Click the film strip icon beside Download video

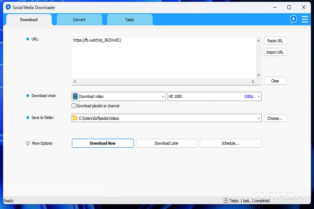[x=75, y=96]
